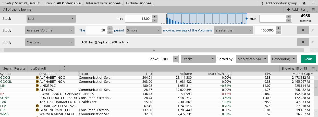Open the greater than comparison dropdown
Viewport: 318px width, 117px height.
tap(234, 30)
